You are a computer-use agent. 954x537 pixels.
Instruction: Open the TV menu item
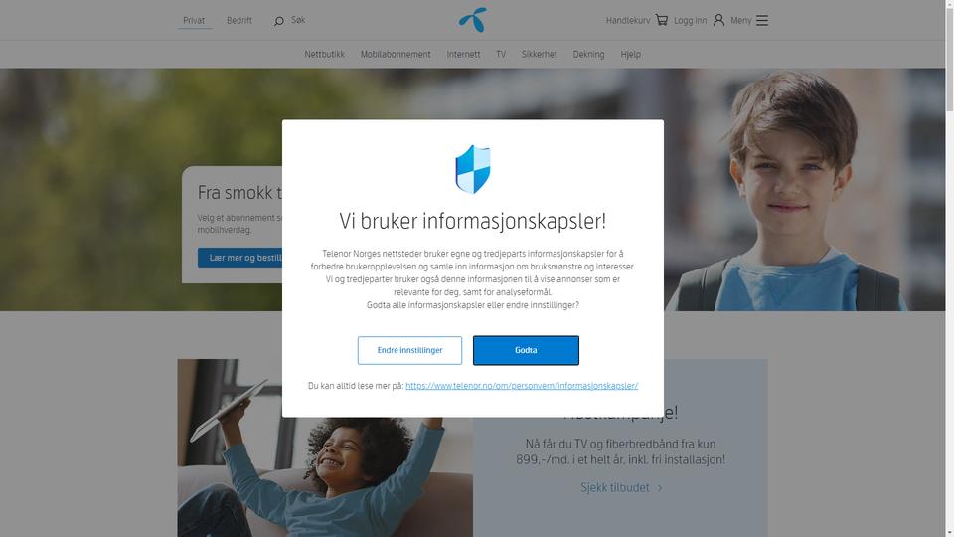[x=501, y=54]
